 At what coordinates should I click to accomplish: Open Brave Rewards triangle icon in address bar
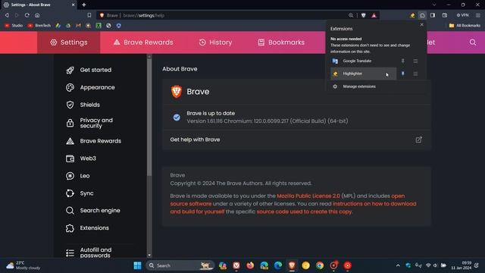pos(374,15)
